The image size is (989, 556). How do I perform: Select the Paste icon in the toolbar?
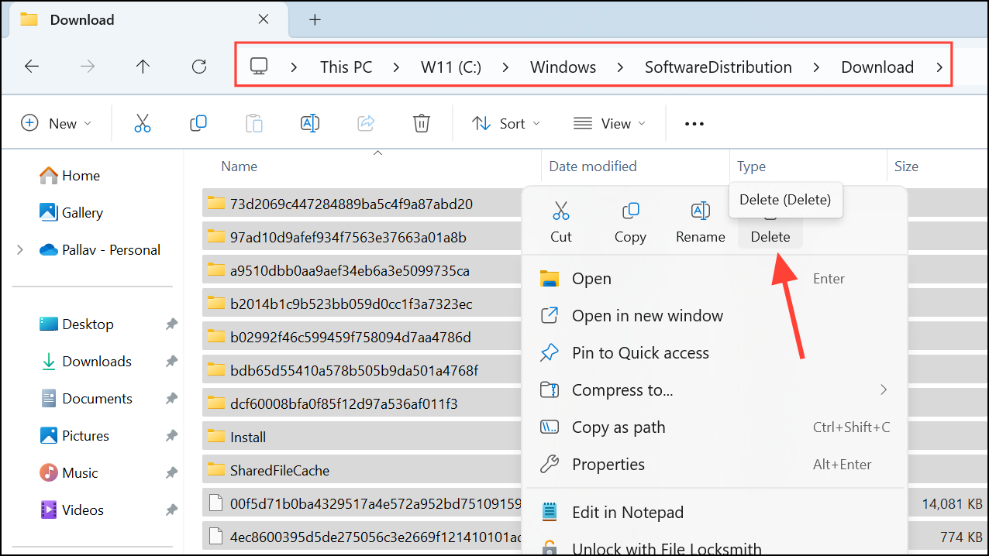tap(253, 122)
